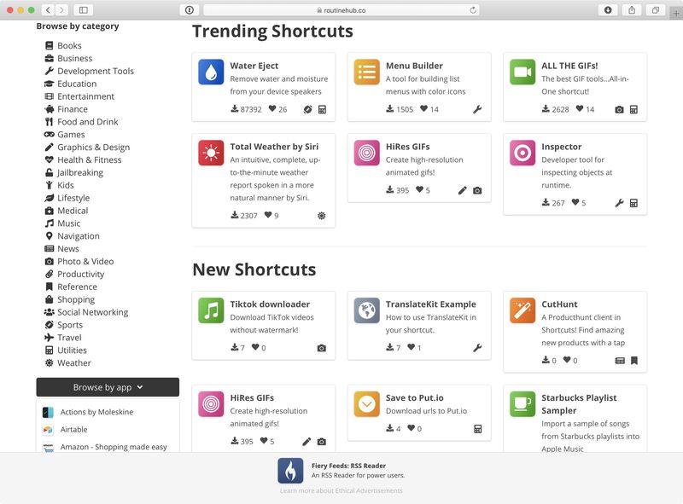Open the Water Eject droplet icon
Image resolution: width=683 pixels, height=504 pixels.
(211, 72)
